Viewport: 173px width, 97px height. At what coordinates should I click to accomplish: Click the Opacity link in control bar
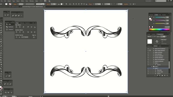click(x=48, y=4)
